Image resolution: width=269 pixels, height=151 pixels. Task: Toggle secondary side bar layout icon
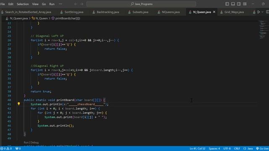[x=239, y=4]
